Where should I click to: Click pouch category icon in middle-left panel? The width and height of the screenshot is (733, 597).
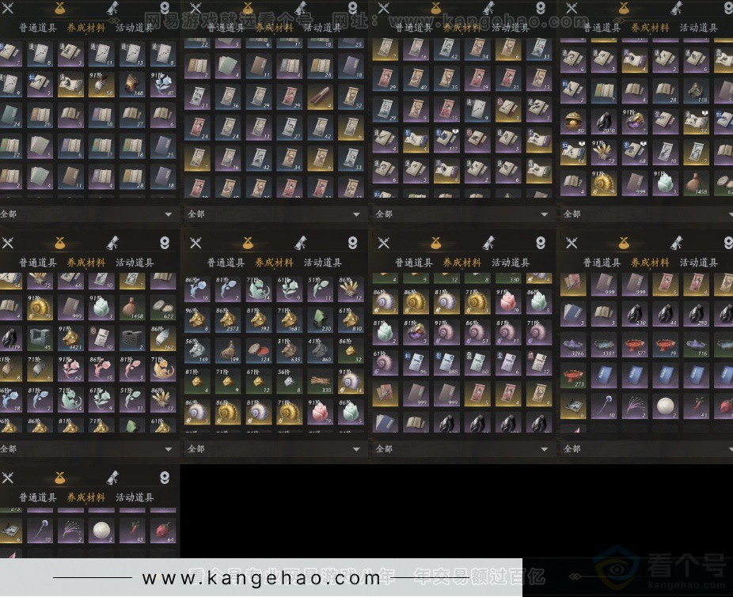coord(59,242)
